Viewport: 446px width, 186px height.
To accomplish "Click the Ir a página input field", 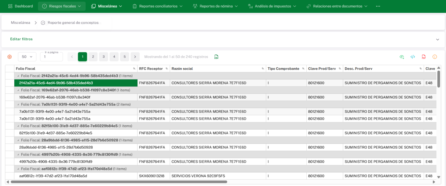I will 51,57.
